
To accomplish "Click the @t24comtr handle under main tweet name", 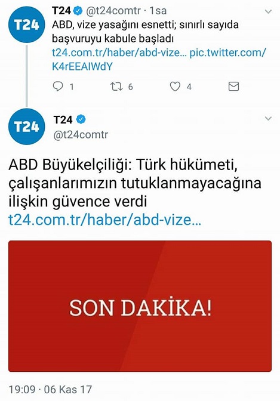I will click(x=81, y=134).
